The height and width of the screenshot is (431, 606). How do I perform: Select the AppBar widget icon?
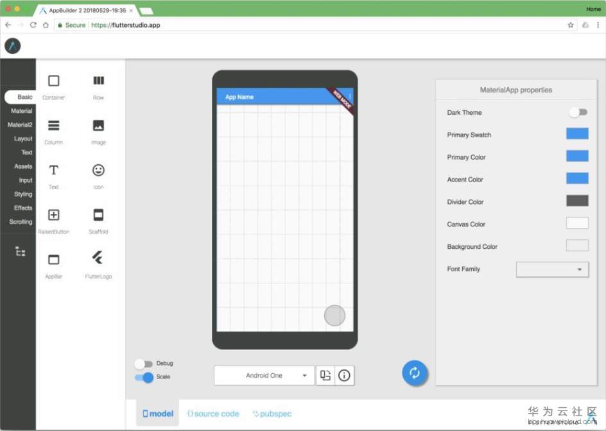coord(54,260)
